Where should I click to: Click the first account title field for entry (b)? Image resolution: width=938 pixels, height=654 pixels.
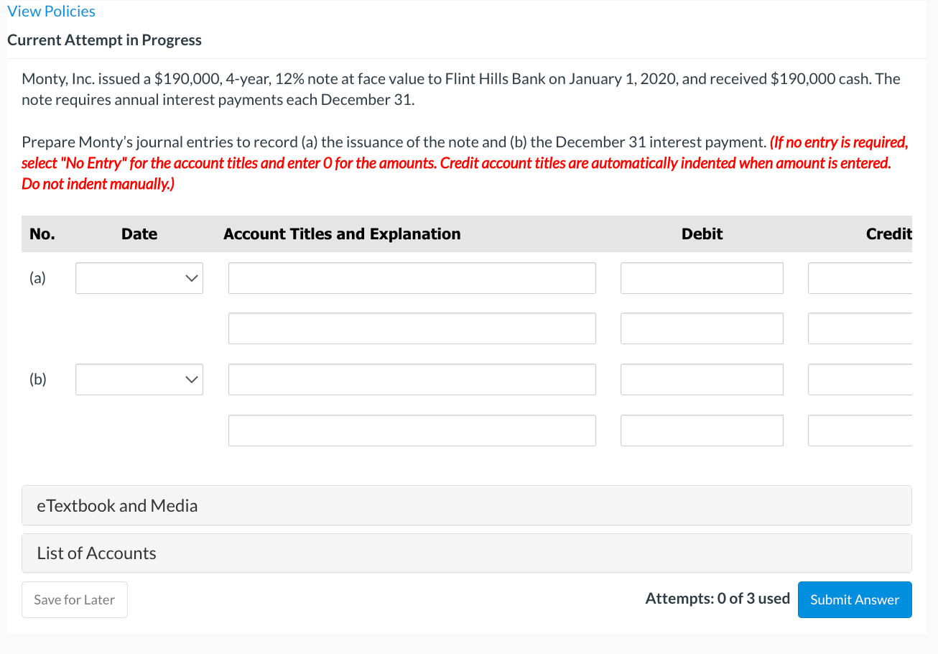pyautogui.click(x=412, y=379)
